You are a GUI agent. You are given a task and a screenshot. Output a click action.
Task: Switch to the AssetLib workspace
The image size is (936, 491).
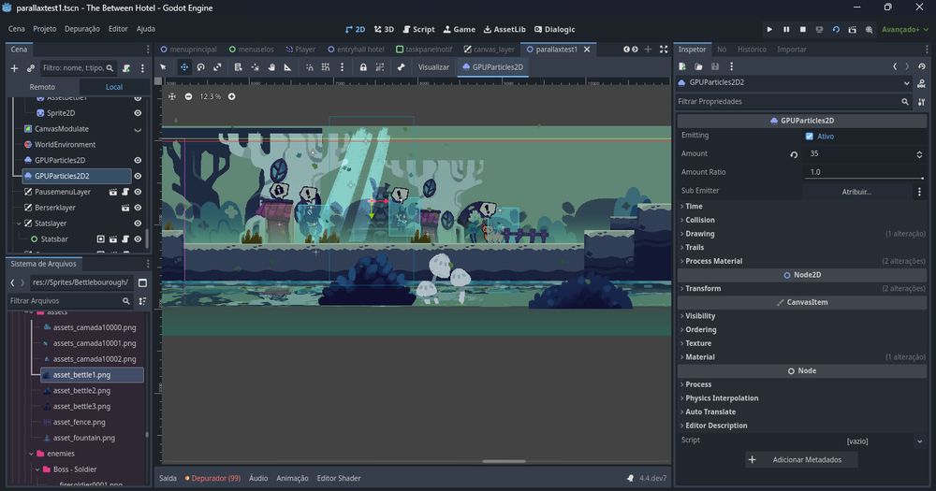(505, 29)
